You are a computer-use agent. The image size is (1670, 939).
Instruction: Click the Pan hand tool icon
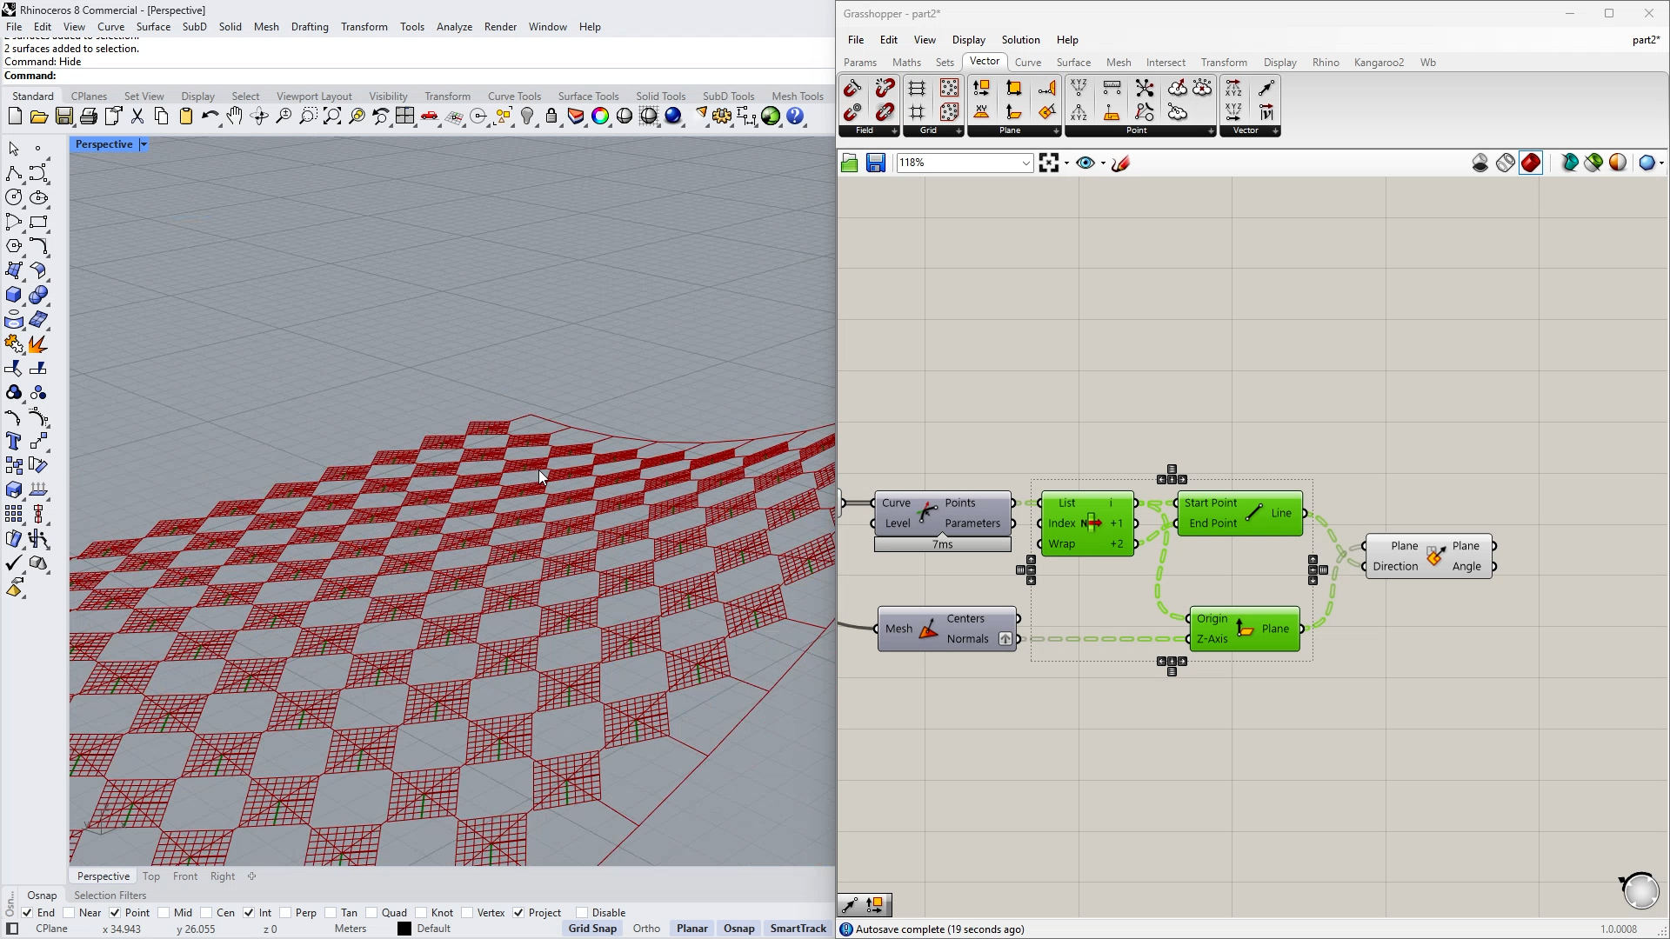click(235, 117)
